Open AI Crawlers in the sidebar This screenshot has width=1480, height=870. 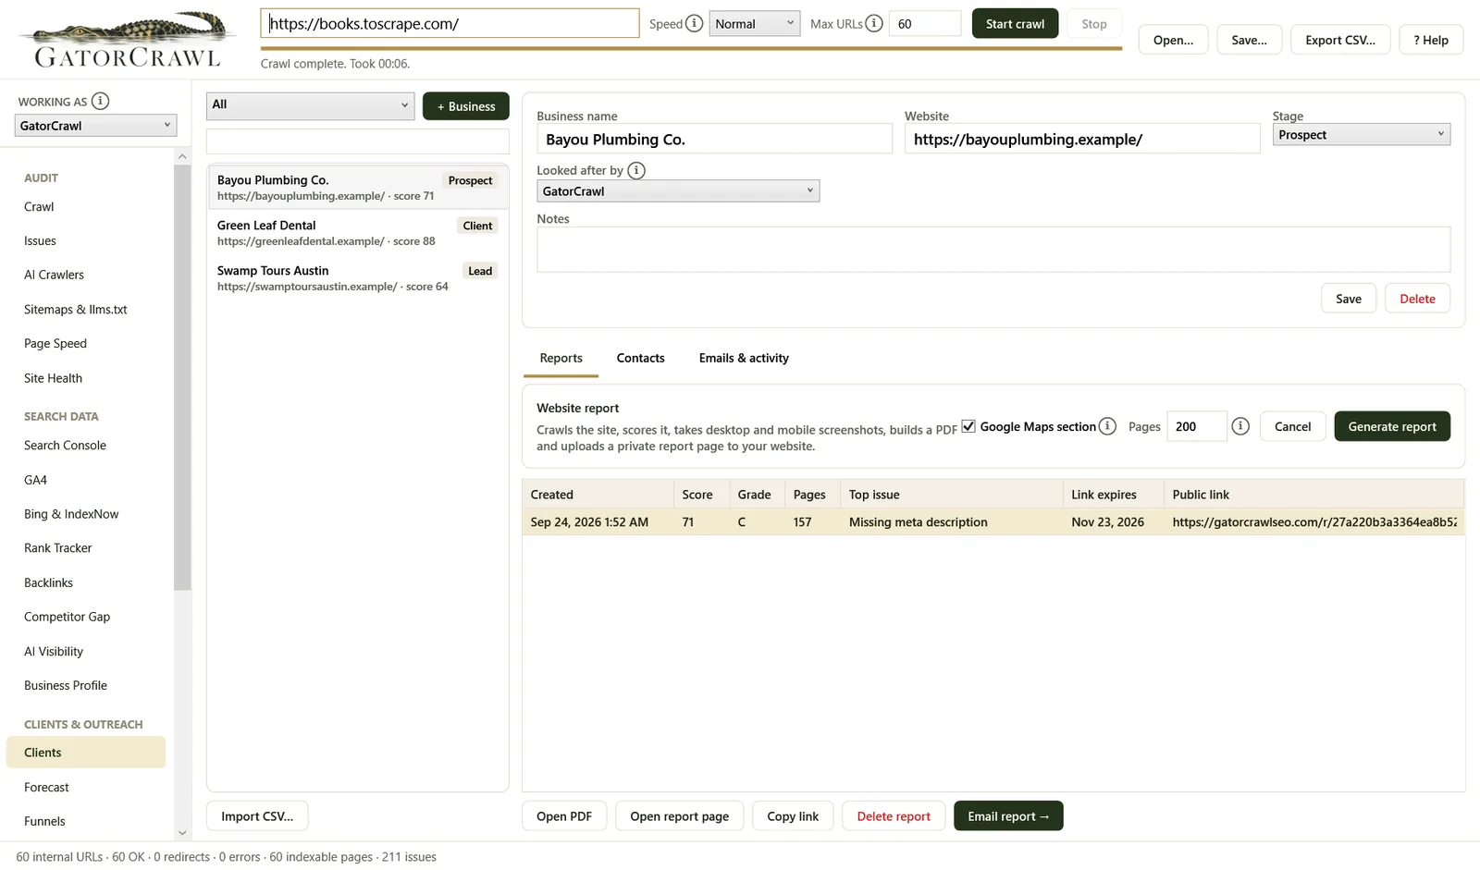[x=54, y=275]
